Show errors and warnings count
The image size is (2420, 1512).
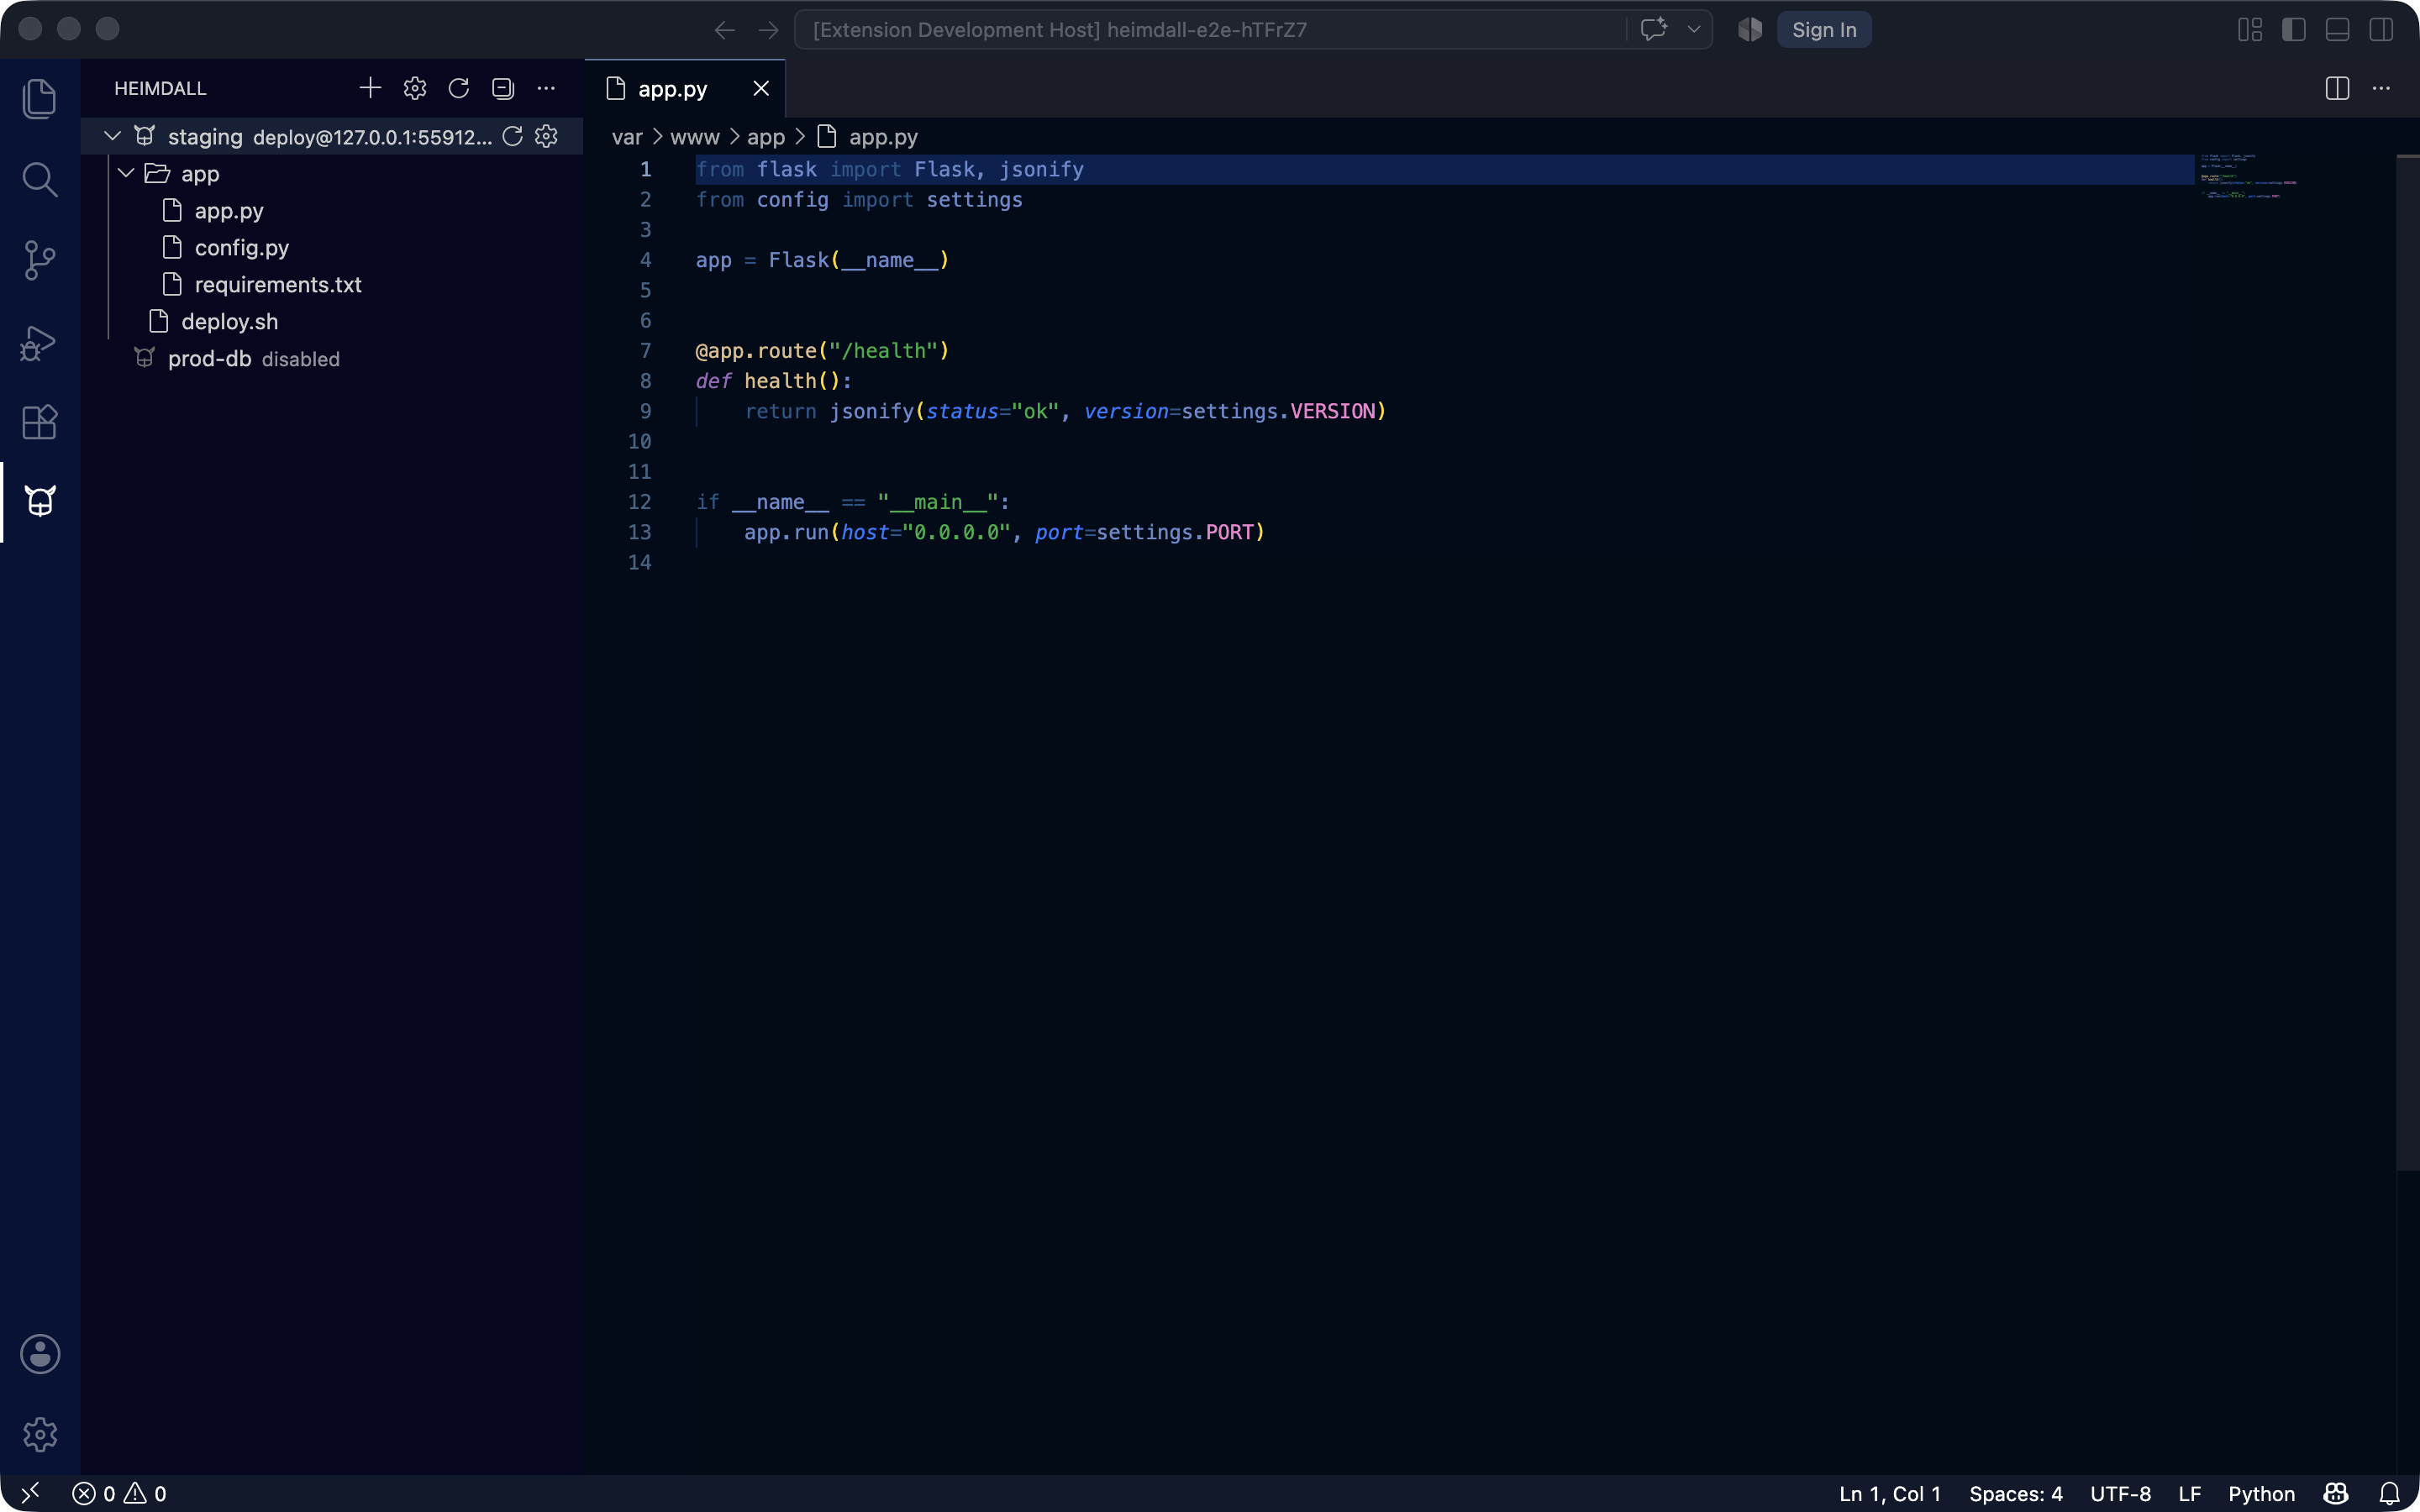[x=120, y=1493]
